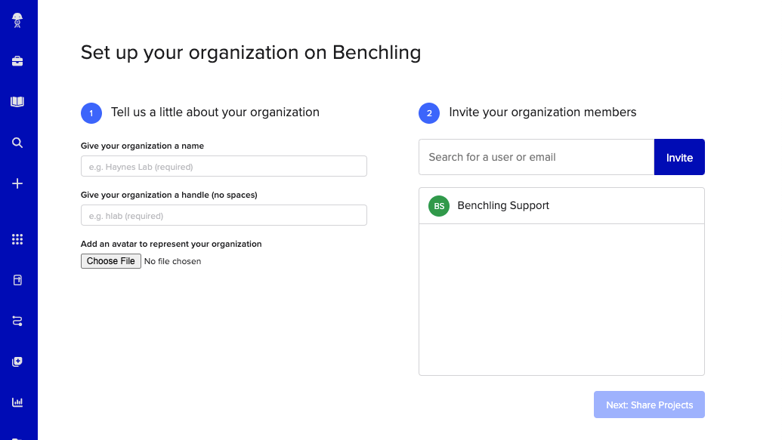Screen dimensions: 782x440
Task: Click the Next: Share Projects button
Action: 649,405
